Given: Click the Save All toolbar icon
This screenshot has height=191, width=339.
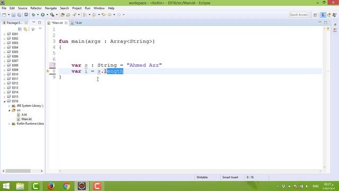Looking at the screenshot, I should point(19,15).
